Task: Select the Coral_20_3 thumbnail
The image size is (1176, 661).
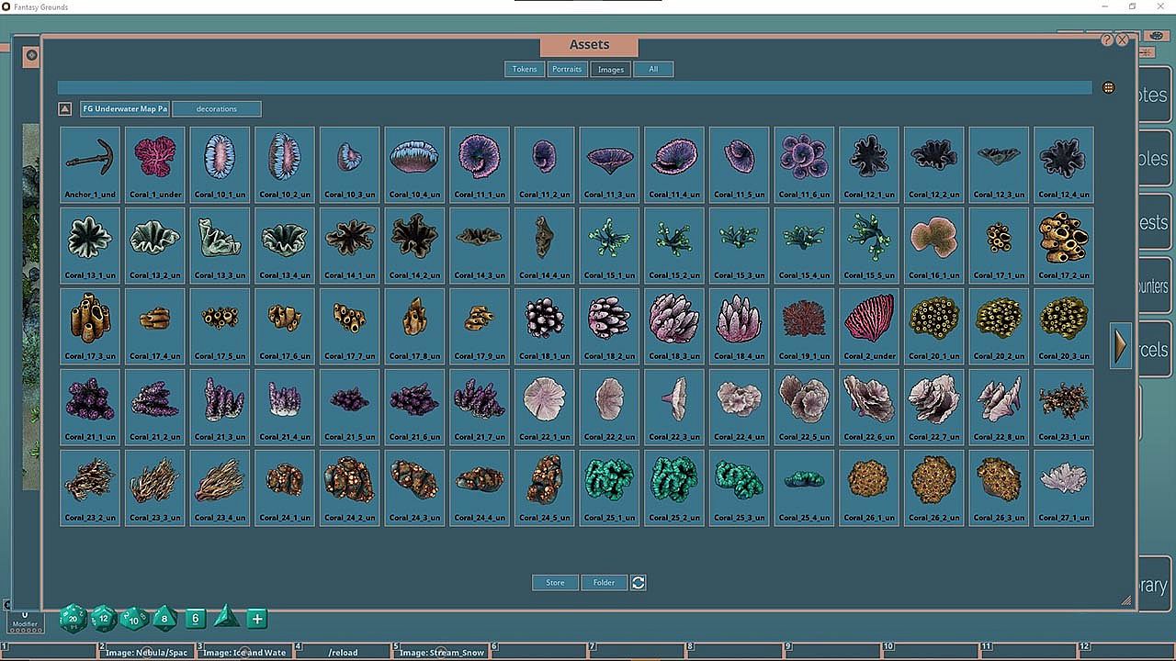Action: click(x=1064, y=326)
